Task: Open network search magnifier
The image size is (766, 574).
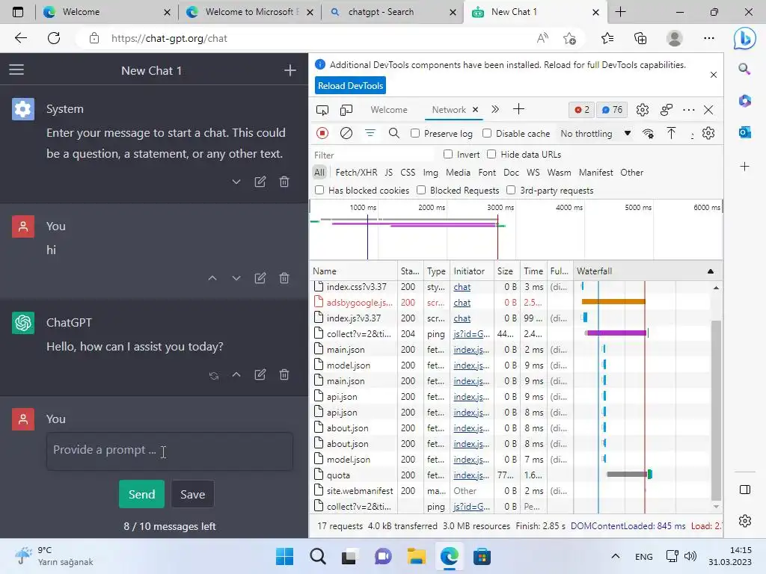Action: (393, 133)
